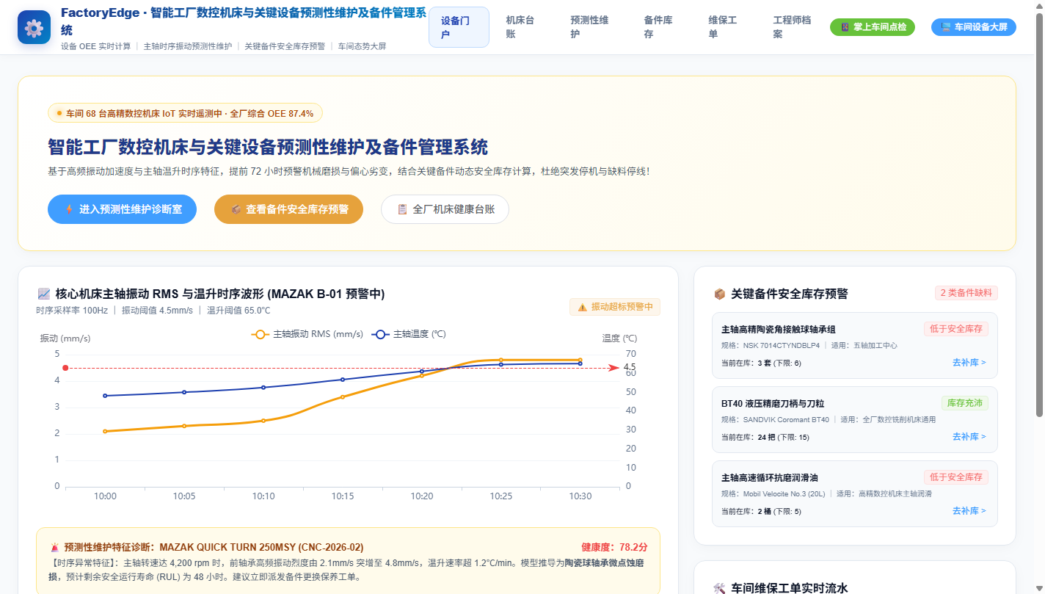Open 全厂机床健康台账 button

coord(445,209)
